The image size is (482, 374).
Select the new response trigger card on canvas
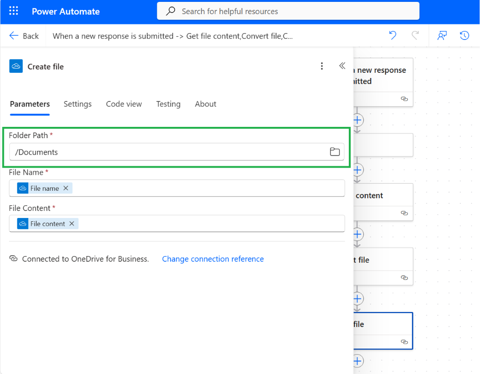click(383, 82)
